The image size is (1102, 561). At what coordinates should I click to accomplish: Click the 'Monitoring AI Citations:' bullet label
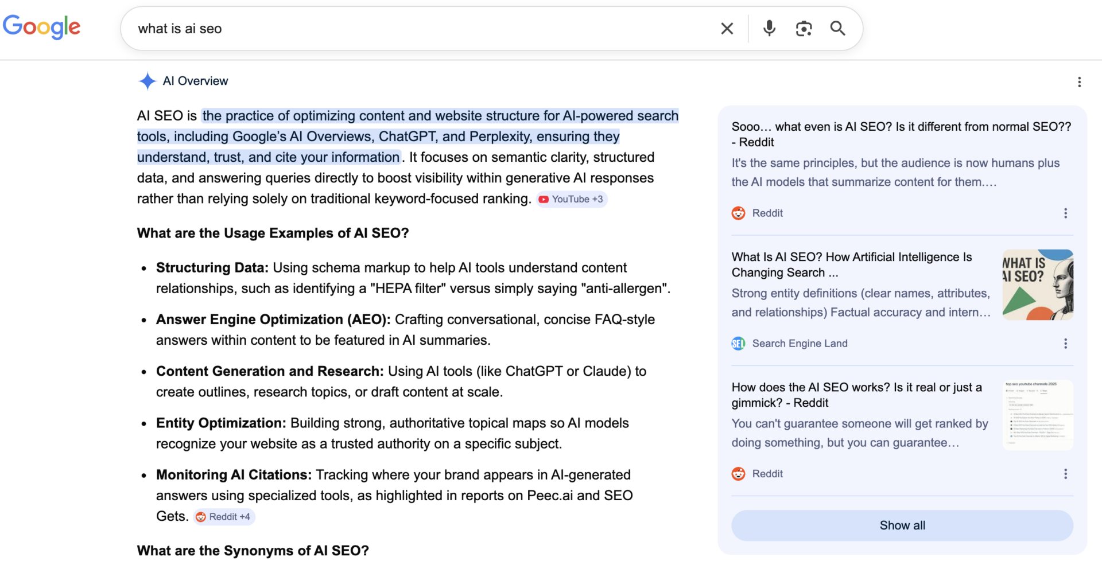[x=234, y=475]
